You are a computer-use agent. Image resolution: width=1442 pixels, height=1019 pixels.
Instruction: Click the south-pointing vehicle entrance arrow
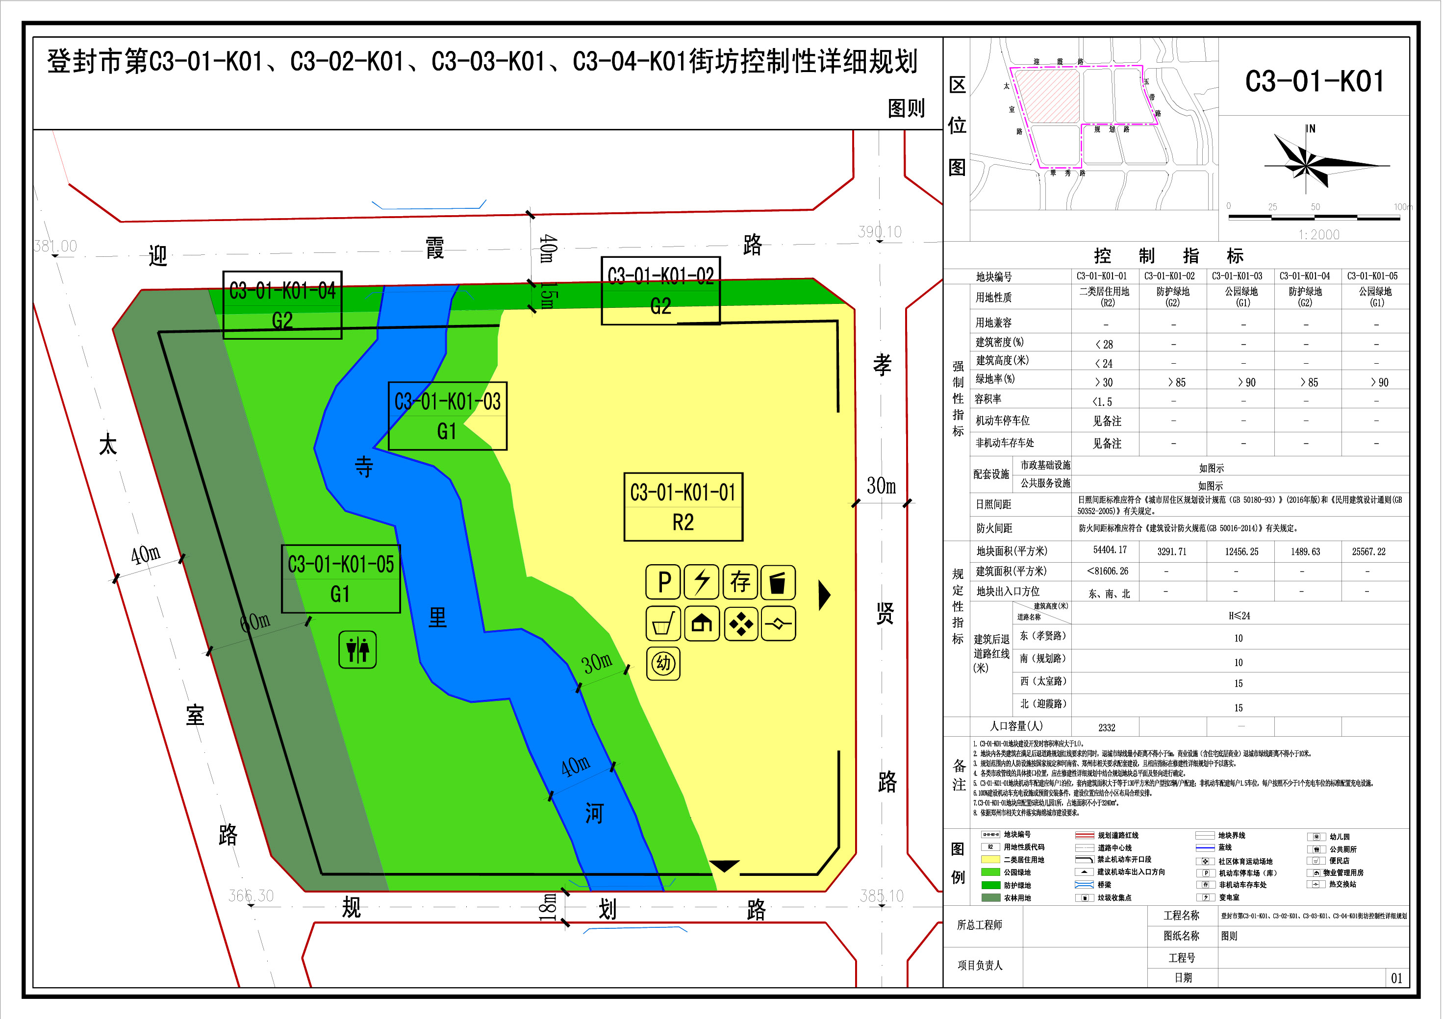coord(724,866)
